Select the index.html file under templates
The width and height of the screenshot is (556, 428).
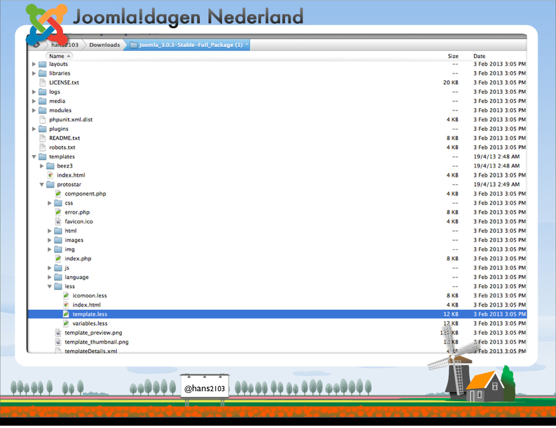click(x=71, y=175)
